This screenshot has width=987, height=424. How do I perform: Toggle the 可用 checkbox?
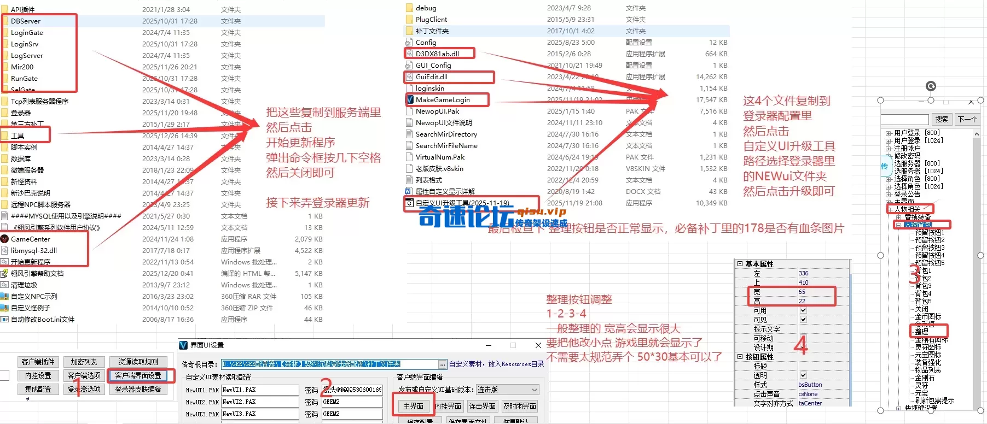[803, 310]
